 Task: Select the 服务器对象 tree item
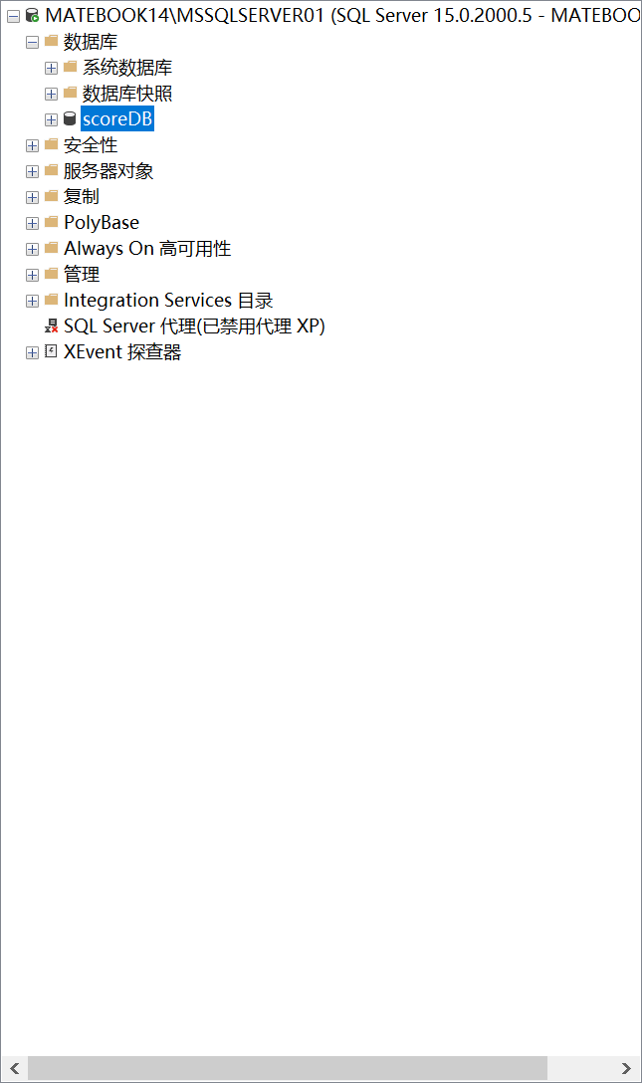pyautogui.click(x=108, y=170)
